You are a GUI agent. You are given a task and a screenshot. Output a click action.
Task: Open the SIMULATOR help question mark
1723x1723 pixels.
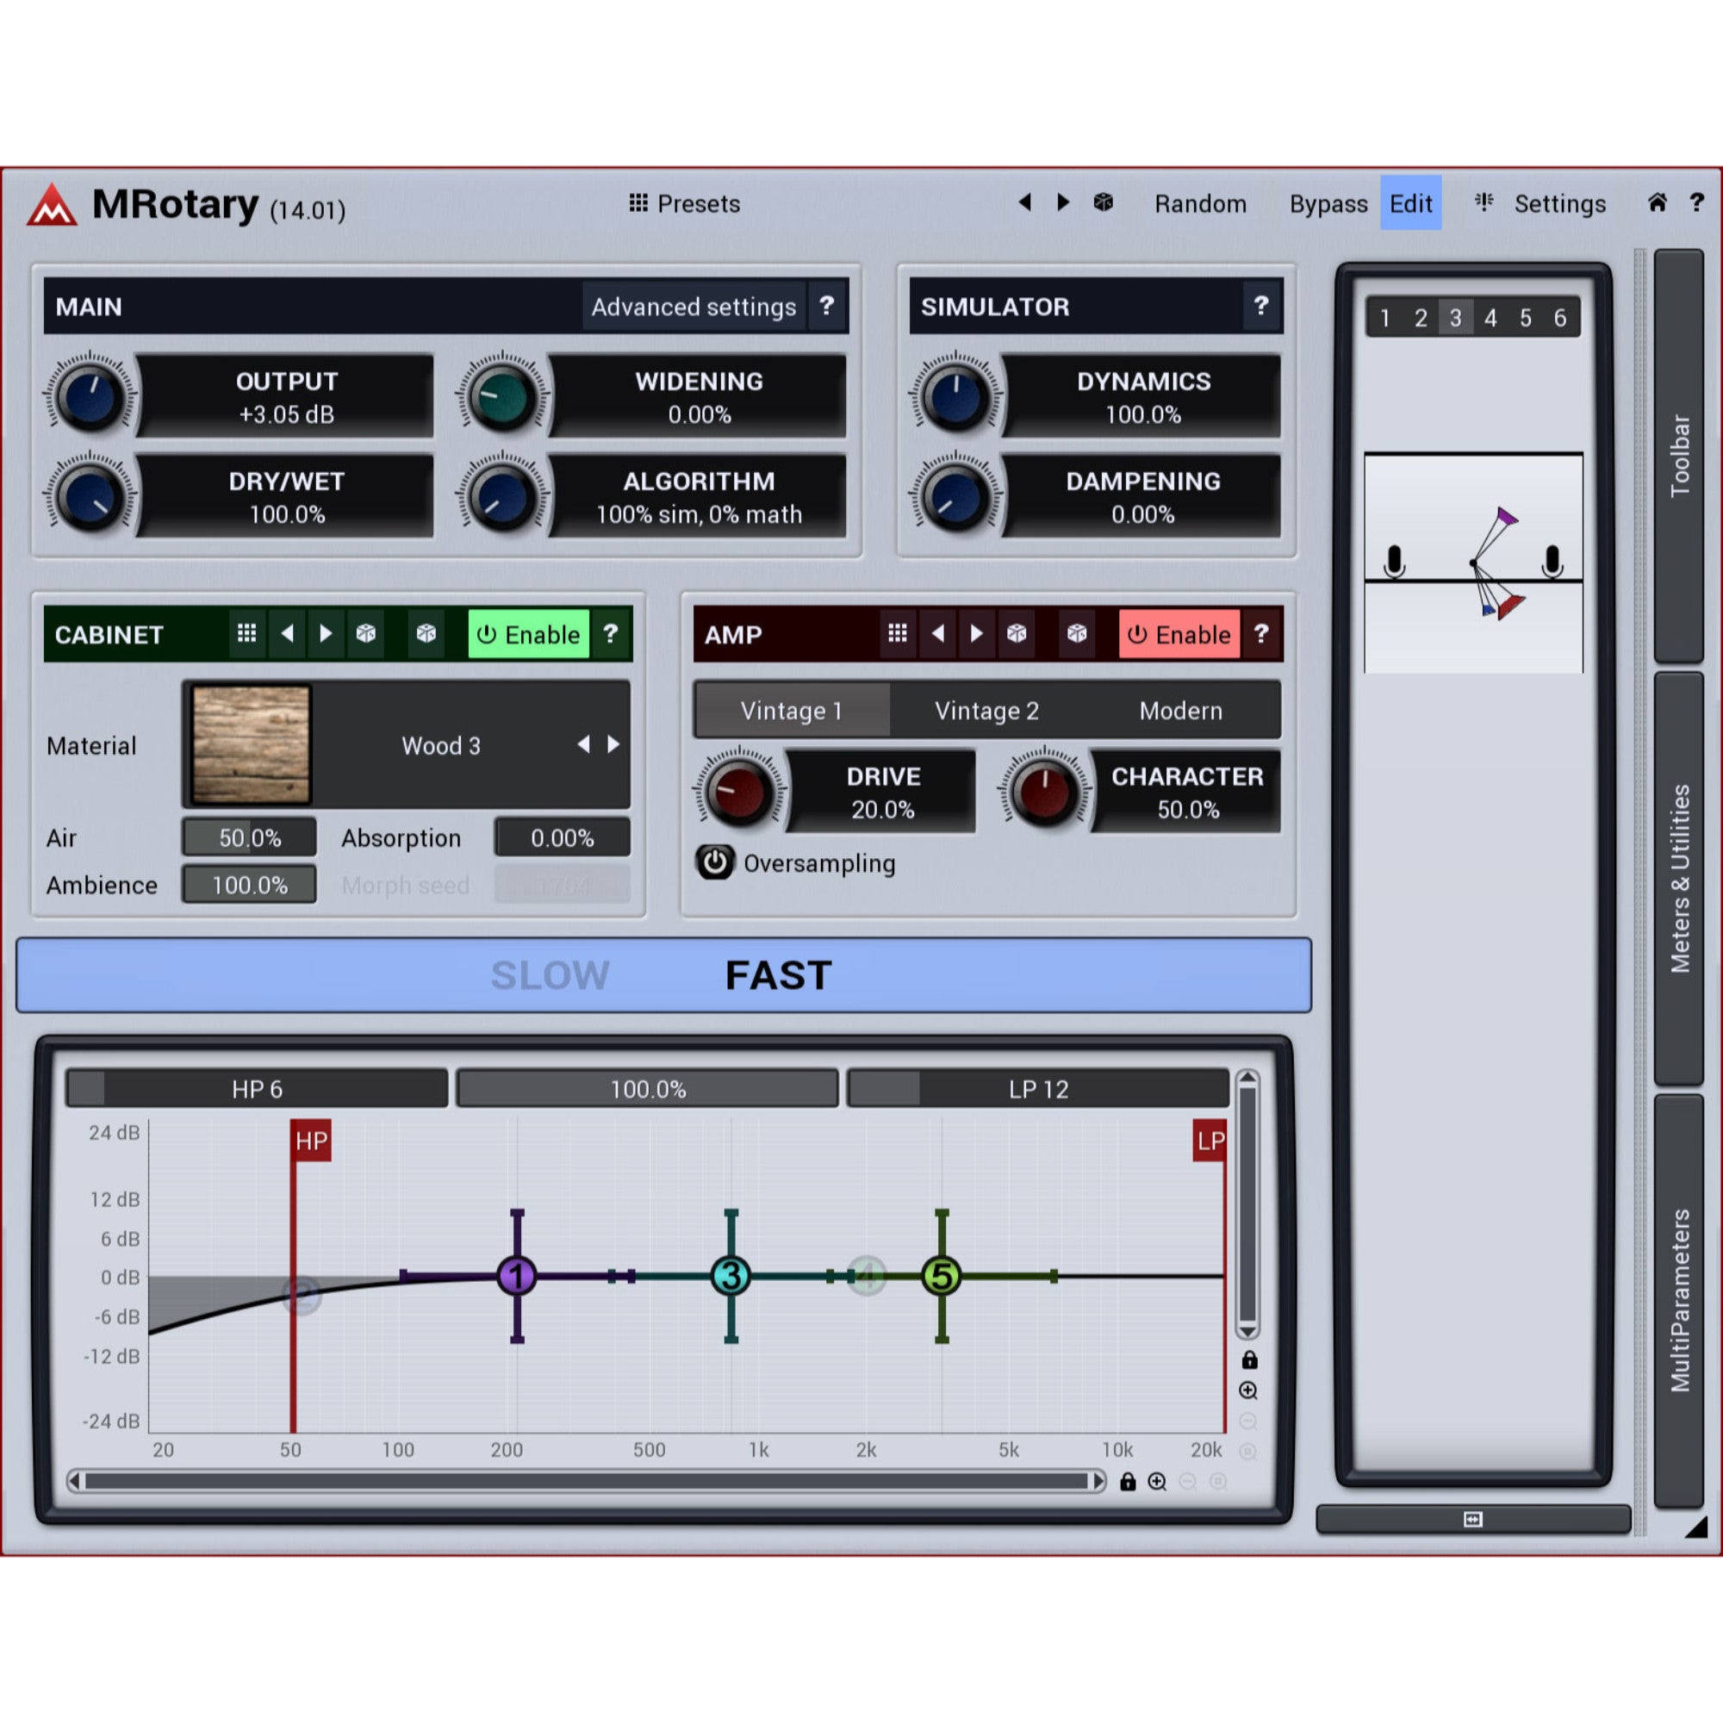click(1261, 306)
